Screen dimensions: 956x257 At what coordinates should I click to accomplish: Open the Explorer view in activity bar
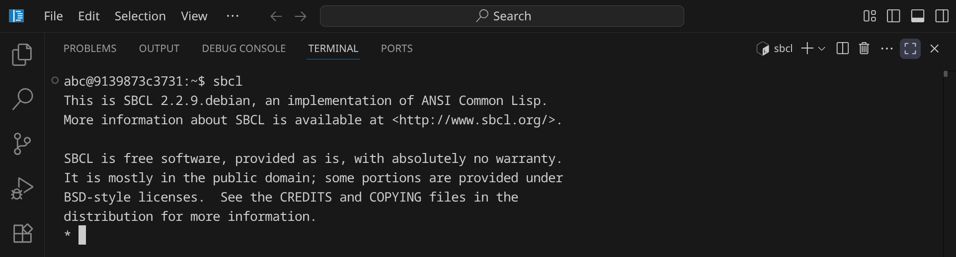click(22, 54)
